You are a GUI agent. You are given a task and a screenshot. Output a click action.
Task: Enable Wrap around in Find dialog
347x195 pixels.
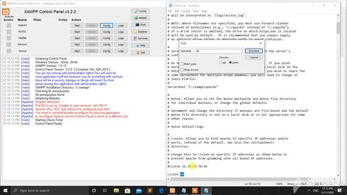pyautogui.click(x=182, y=70)
